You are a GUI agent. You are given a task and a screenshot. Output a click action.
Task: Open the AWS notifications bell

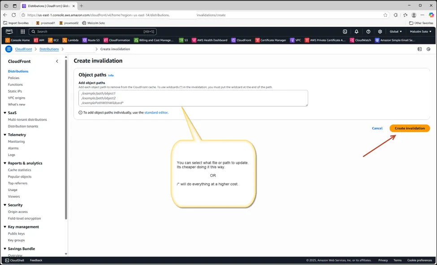(x=356, y=31)
